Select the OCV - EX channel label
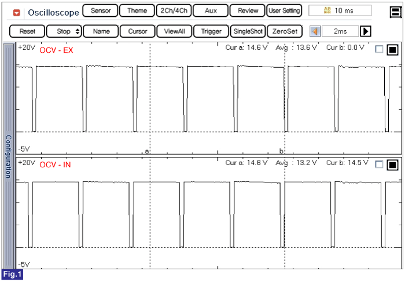The width and height of the screenshot is (405, 282). 56,50
